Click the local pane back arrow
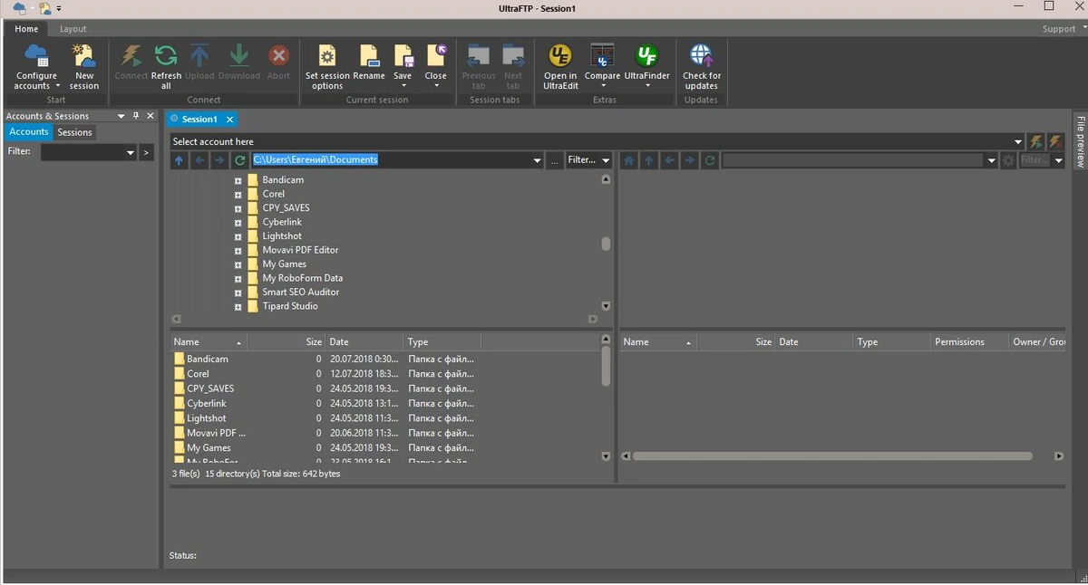Image resolution: width=1088 pixels, height=585 pixels. point(199,160)
